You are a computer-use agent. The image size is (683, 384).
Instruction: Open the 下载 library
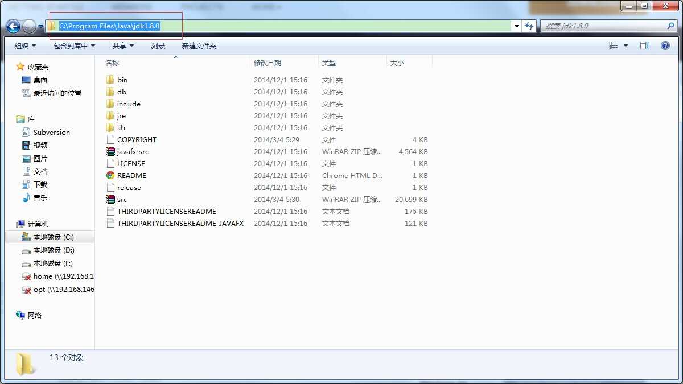[40, 184]
